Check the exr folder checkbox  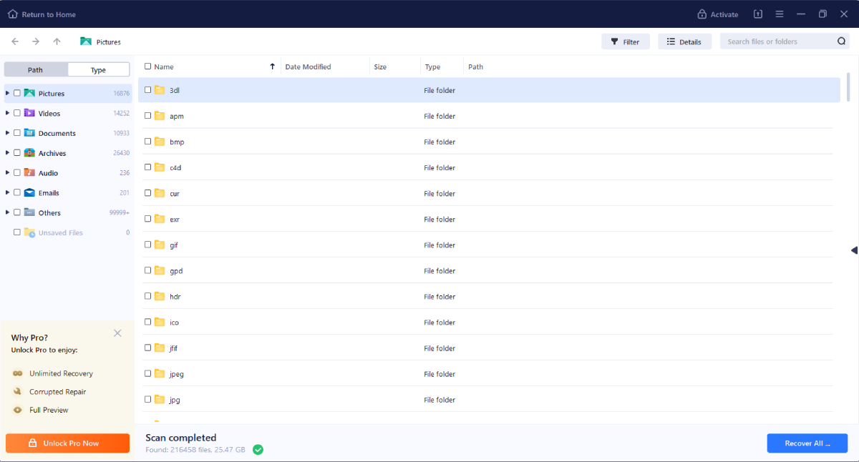click(x=148, y=219)
